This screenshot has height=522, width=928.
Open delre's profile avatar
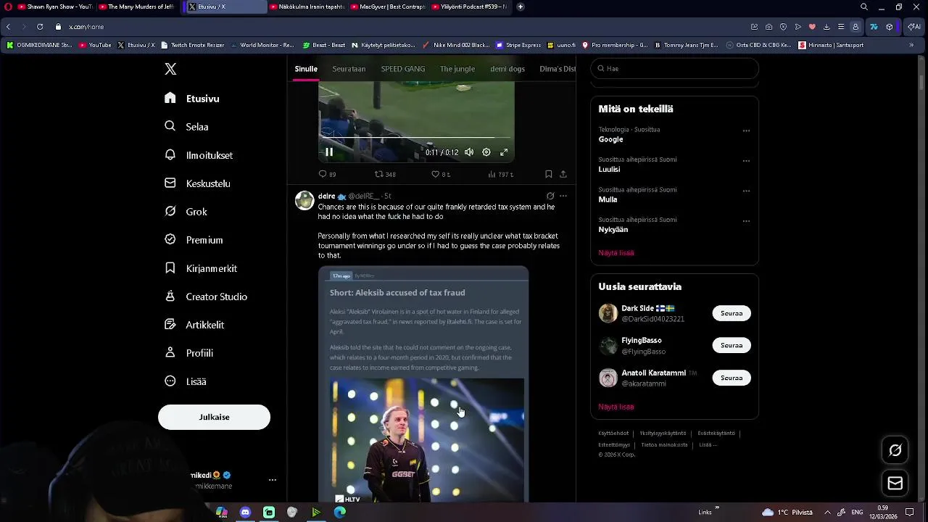coord(304,200)
